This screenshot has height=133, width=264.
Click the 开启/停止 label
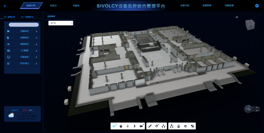(x=25, y=63)
